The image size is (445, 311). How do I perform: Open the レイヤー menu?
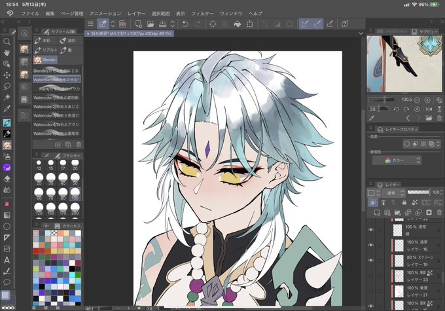(137, 13)
